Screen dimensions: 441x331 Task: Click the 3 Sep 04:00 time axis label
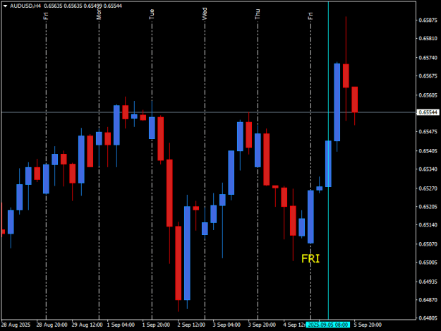pos(226,325)
